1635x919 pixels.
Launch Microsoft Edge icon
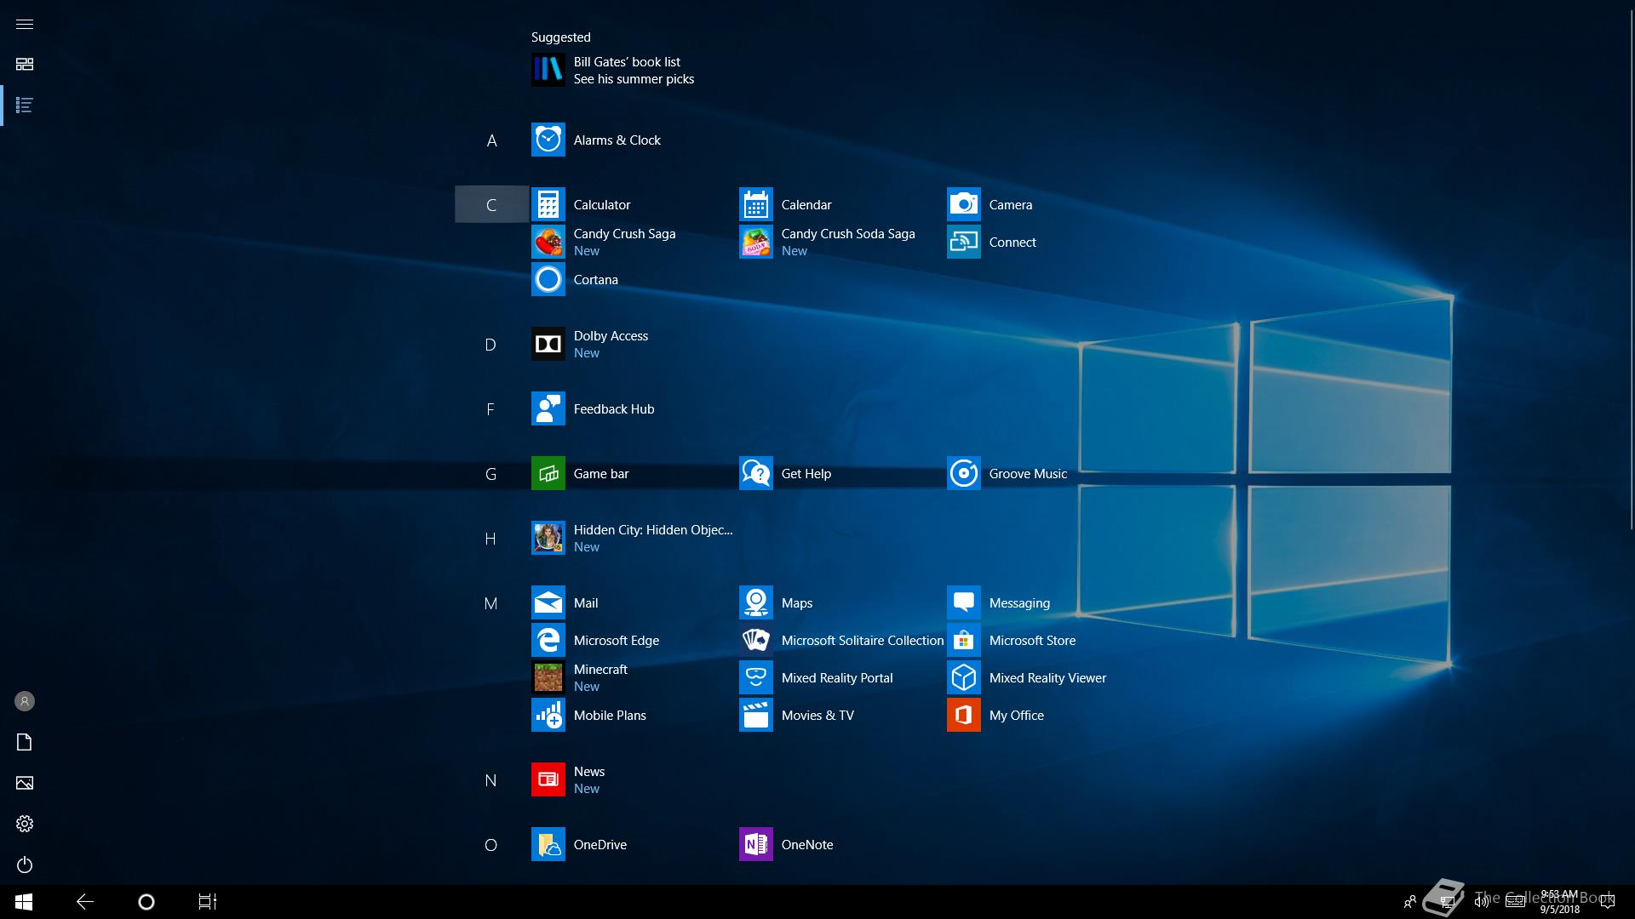click(x=548, y=640)
